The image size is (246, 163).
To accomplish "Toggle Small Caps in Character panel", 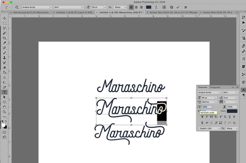I will click(216, 117).
